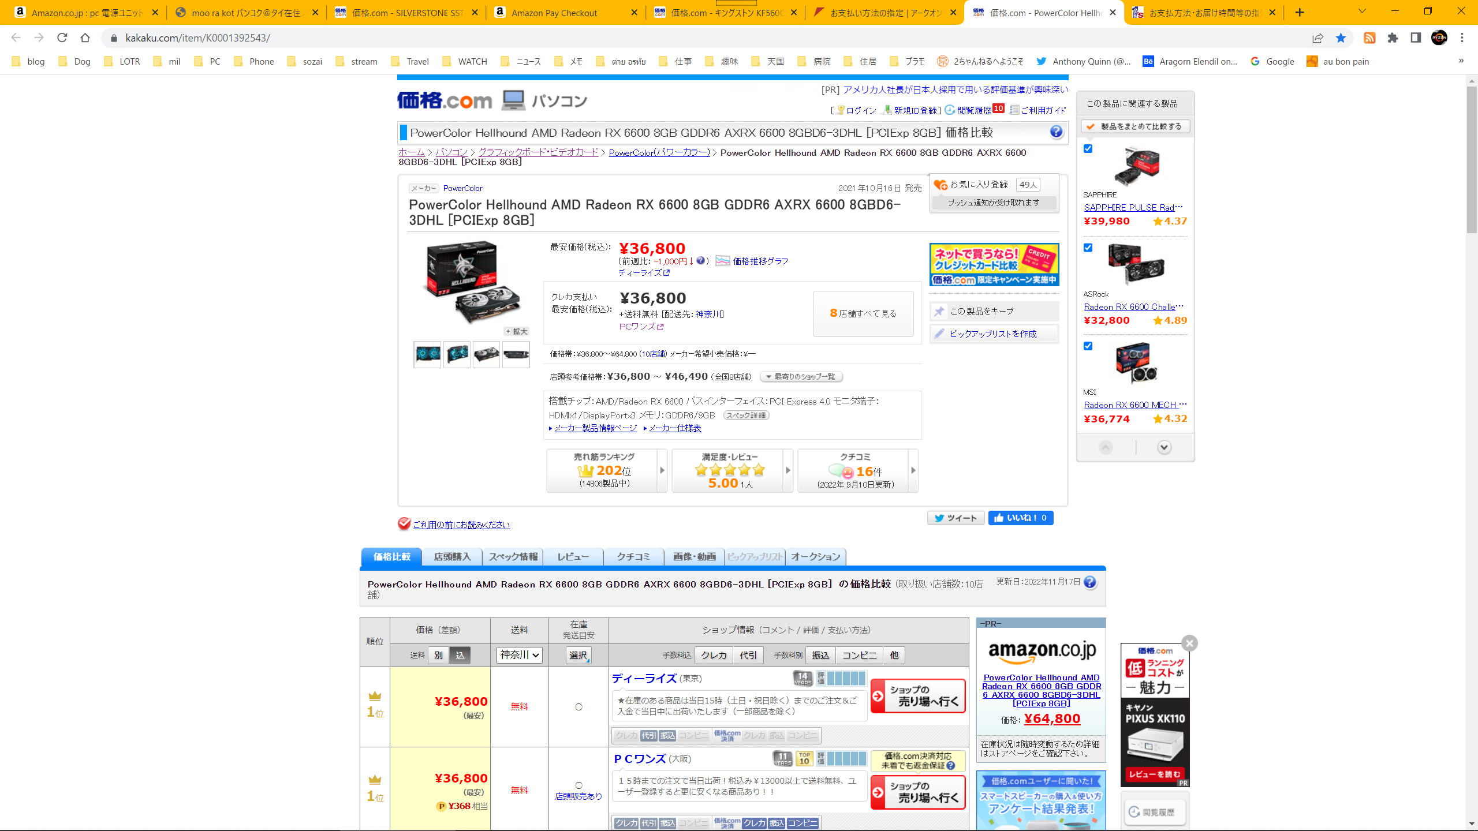
Task: Toggle クレカ no-fee payment filter
Action: coord(714,655)
